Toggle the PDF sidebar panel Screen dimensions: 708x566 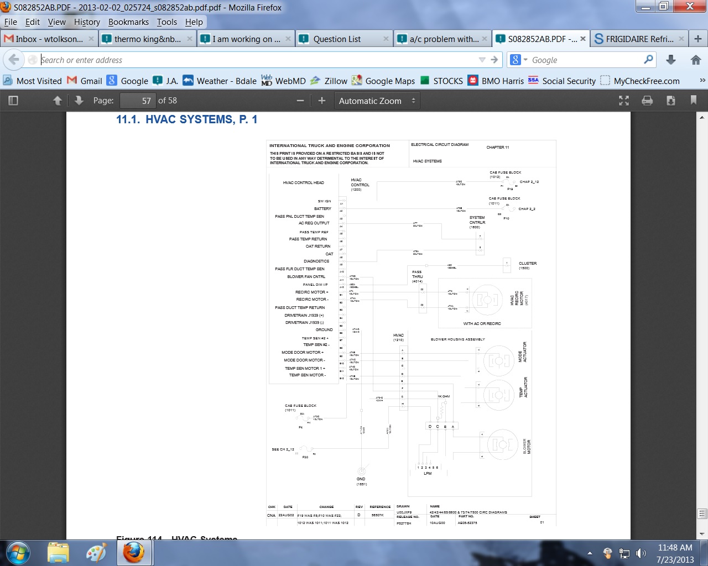(14, 101)
